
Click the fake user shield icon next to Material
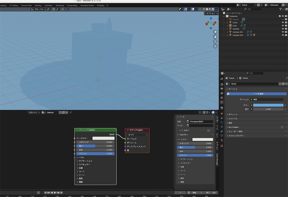60,113
